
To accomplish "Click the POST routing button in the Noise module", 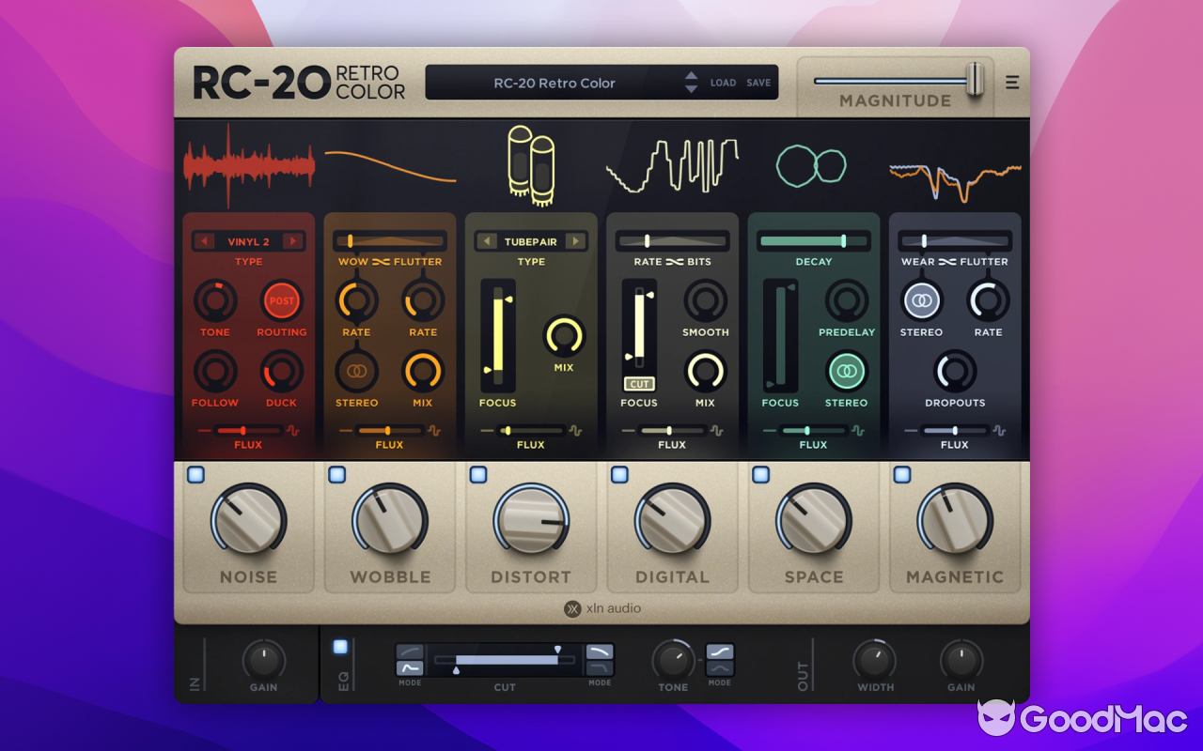I will [282, 301].
